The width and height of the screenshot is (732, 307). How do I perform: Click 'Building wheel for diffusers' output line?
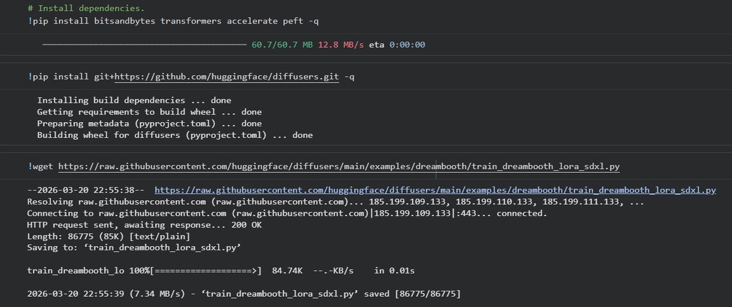175,135
